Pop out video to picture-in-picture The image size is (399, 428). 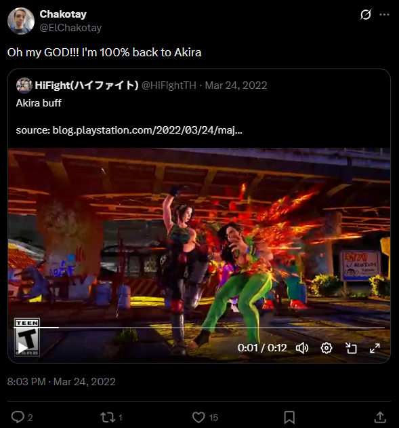coord(351,348)
